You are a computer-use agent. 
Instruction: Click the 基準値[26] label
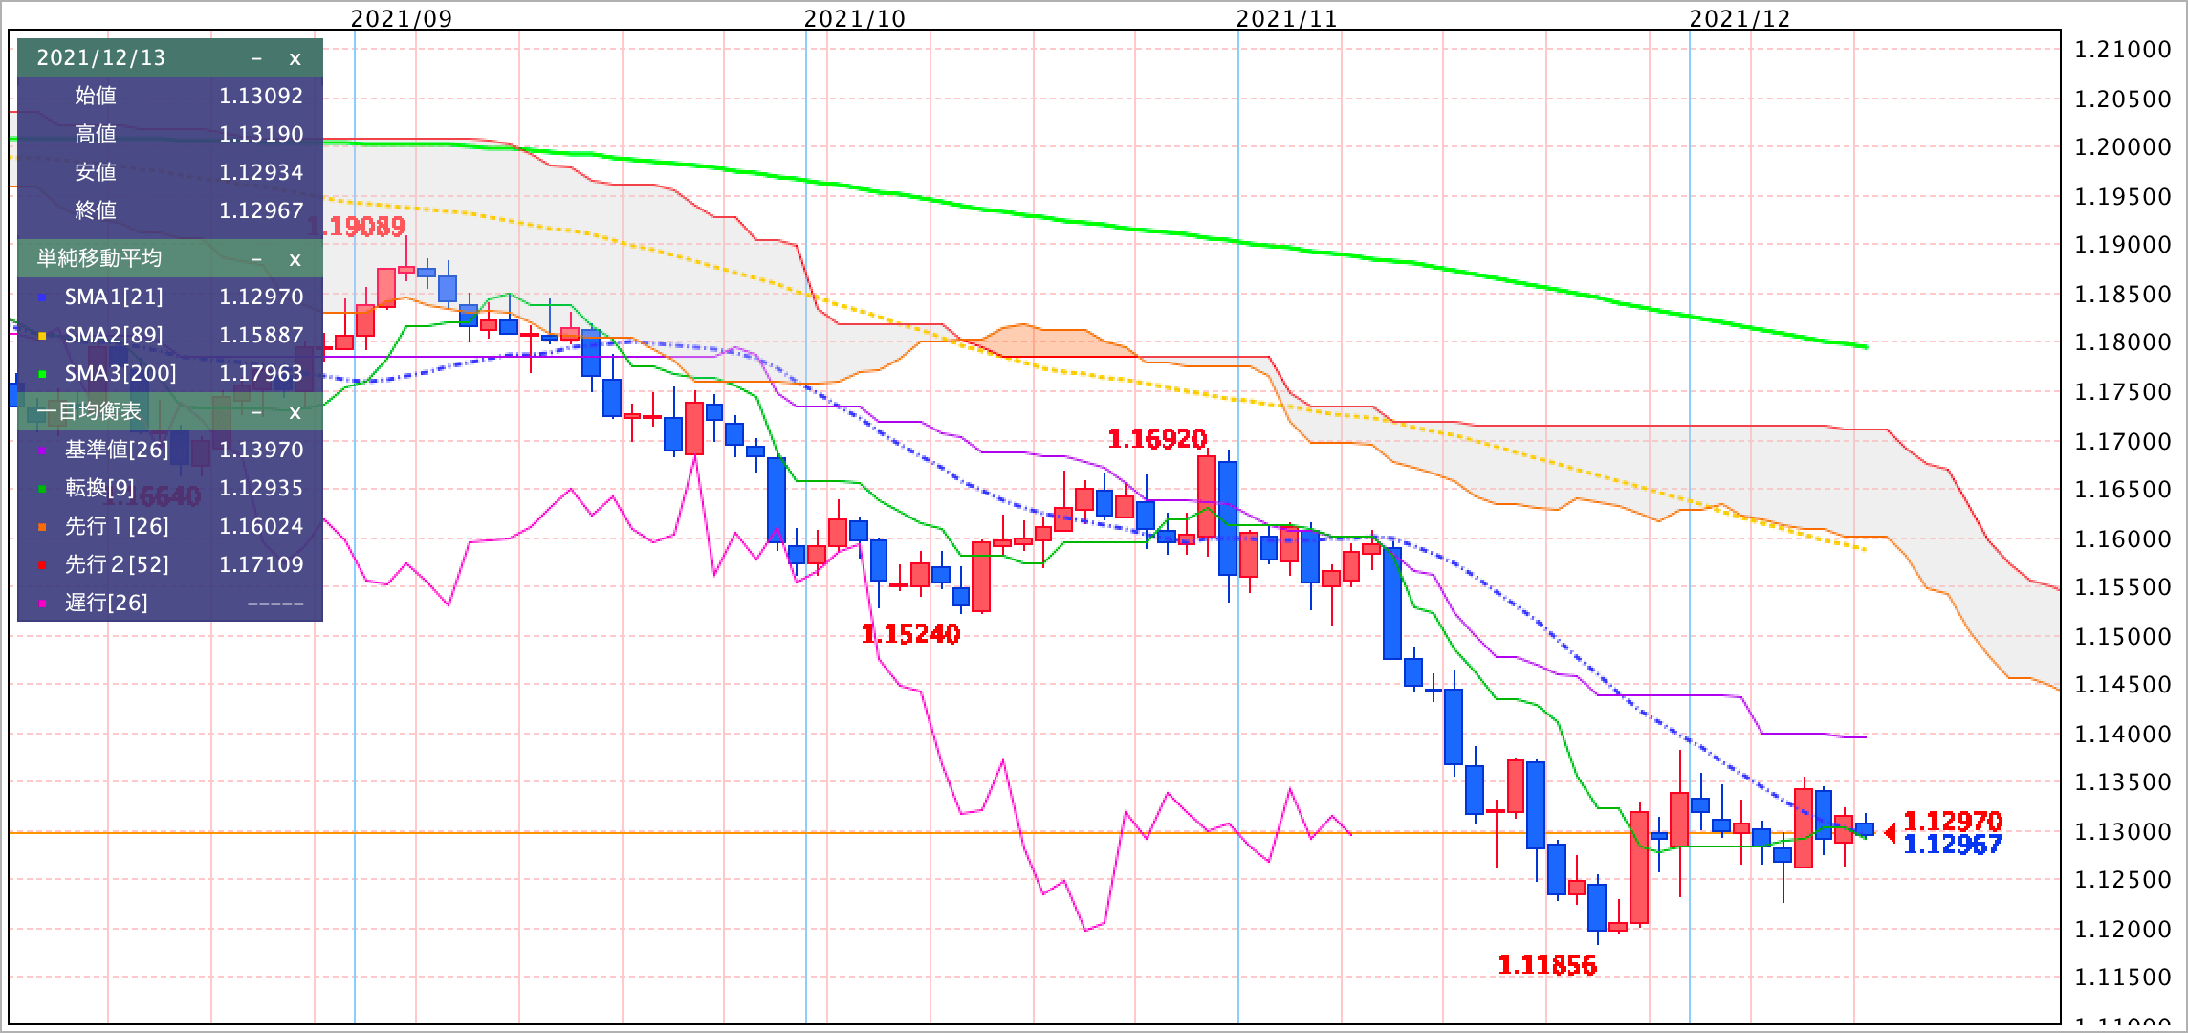pyautogui.click(x=117, y=451)
